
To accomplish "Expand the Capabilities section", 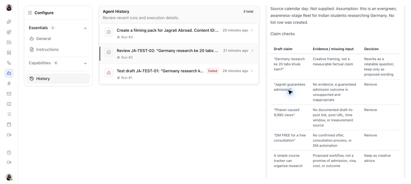I will (x=85, y=63).
